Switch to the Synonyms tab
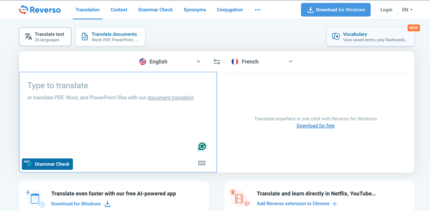The image size is (430, 211). (x=195, y=10)
